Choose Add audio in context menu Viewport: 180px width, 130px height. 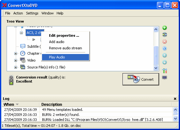pos(65,42)
